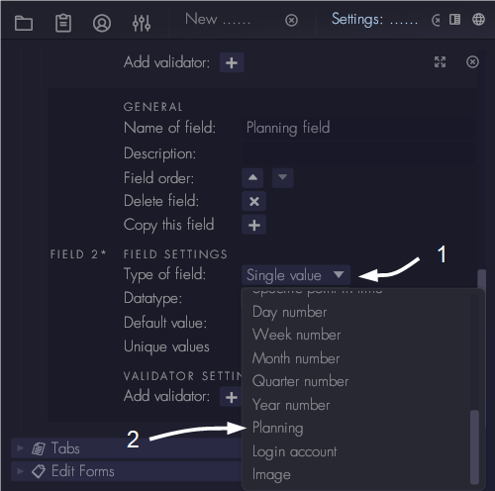The height and width of the screenshot is (491, 495).
Task: Move field order down
Action: [x=282, y=178]
